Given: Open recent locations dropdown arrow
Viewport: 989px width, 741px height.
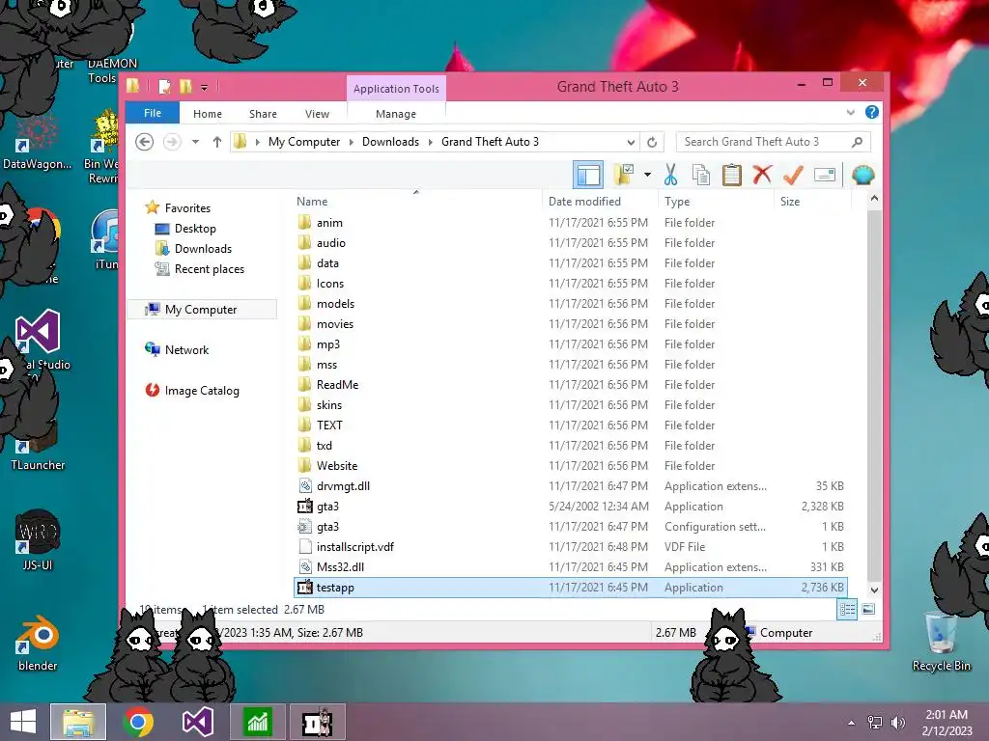Looking at the screenshot, I should pos(195,142).
